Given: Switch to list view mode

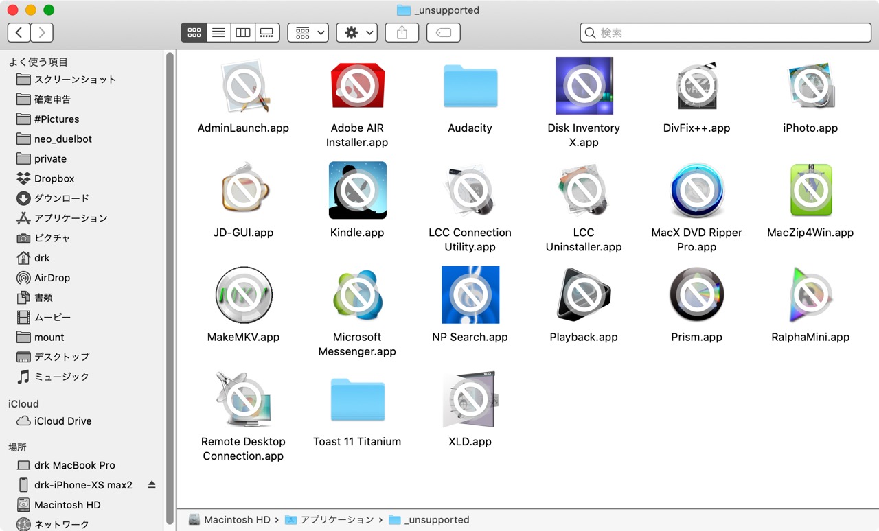Looking at the screenshot, I should [218, 32].
